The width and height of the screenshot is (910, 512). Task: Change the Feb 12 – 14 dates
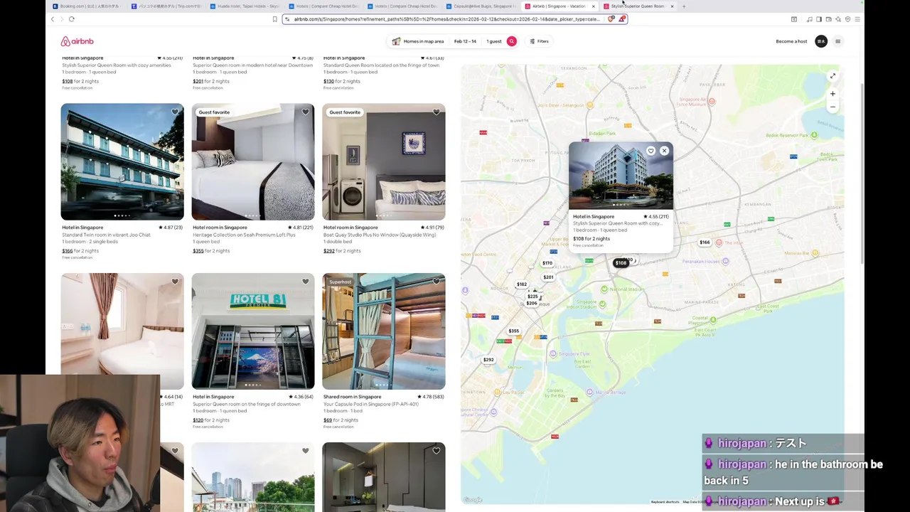[x=465, y=41]
